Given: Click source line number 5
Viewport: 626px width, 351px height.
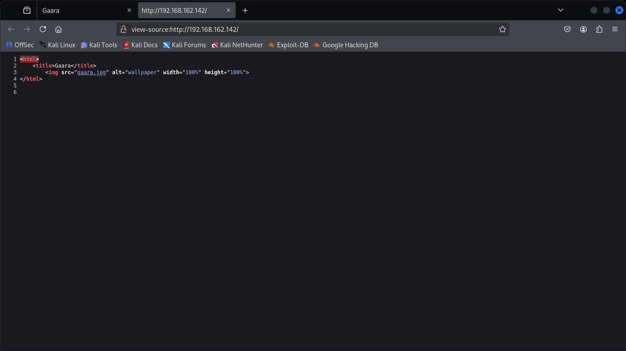Looking at the screenshot, I should 15,85.
